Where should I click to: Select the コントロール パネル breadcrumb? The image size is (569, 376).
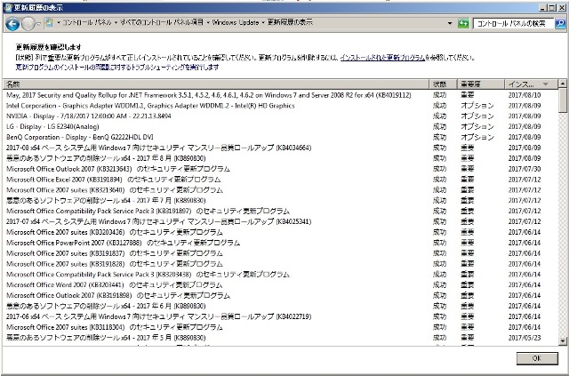[x=87, y=22]
